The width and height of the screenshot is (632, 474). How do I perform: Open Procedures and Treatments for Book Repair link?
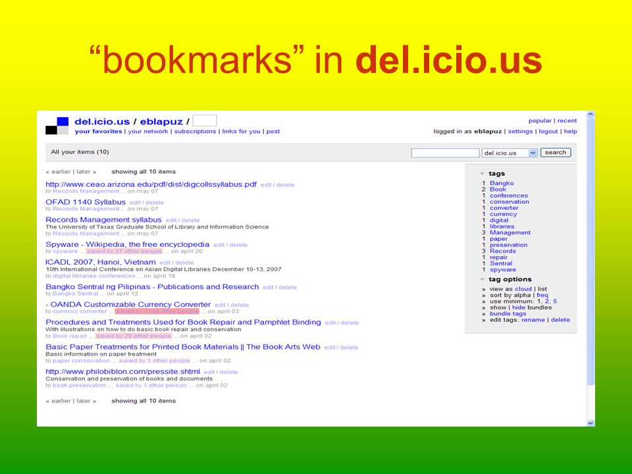183,322
